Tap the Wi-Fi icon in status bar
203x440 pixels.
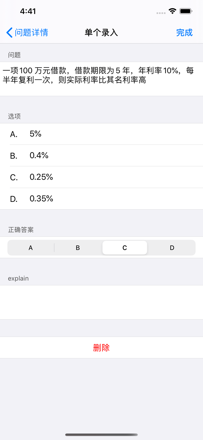(172, 11)
